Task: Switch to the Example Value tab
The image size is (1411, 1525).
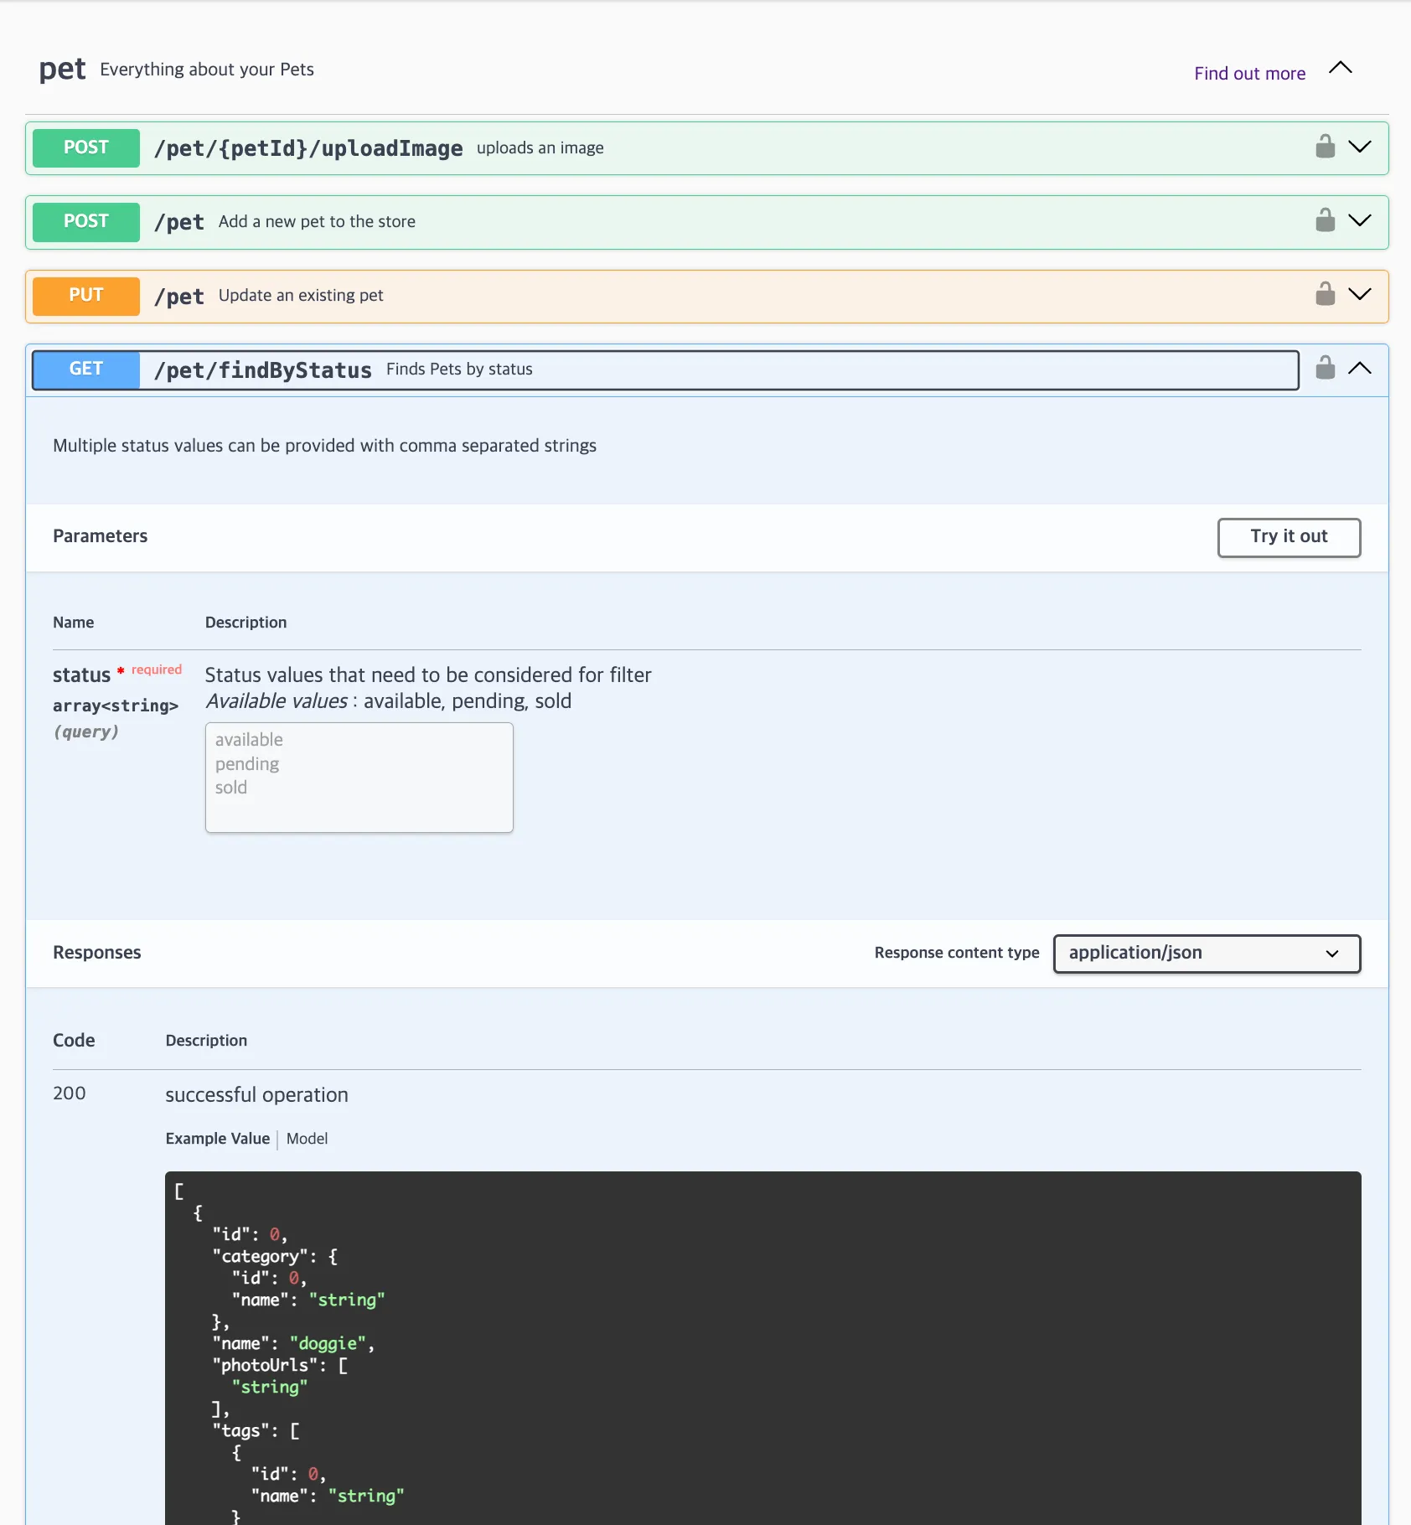Action: coord(218,1139)
